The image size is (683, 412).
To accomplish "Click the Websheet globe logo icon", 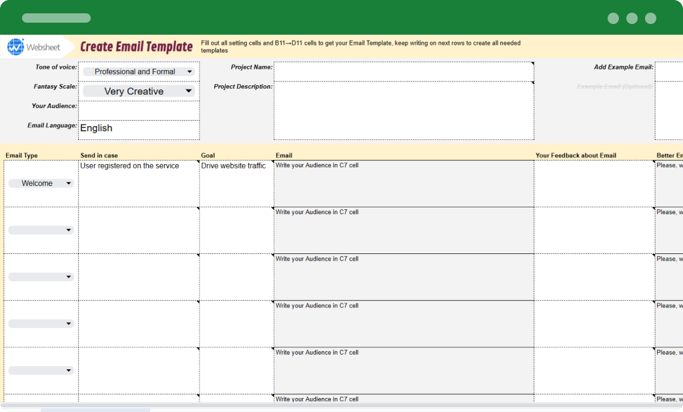I will point(15,47).
